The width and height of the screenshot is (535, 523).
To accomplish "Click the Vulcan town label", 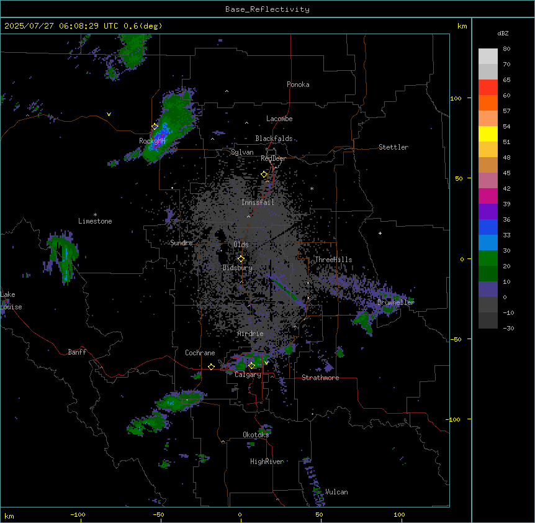I will (336, 492).
